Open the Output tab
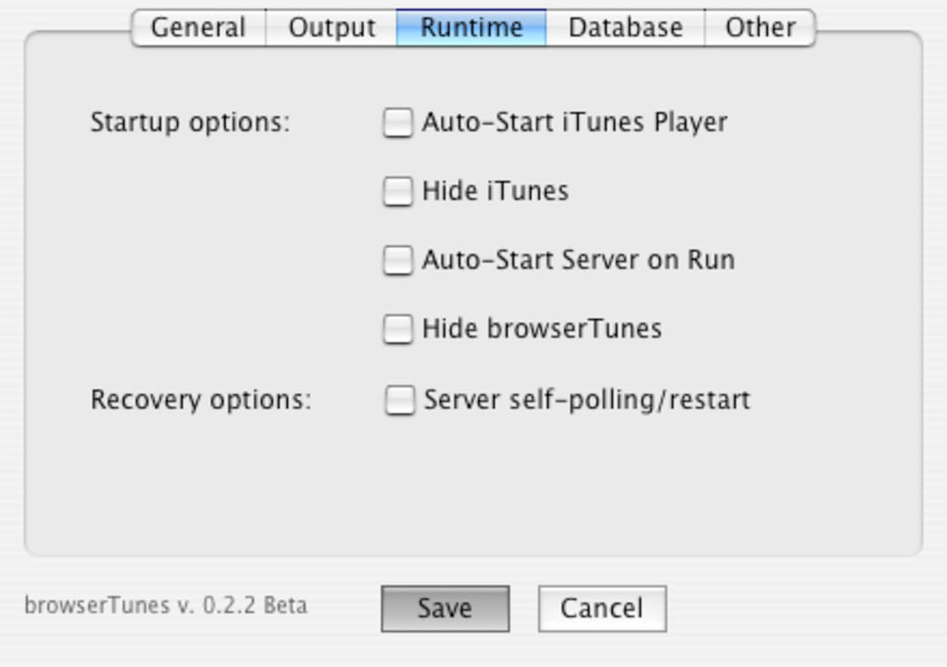The height and width of the screenshot is (667, 947). coord(331,28)
